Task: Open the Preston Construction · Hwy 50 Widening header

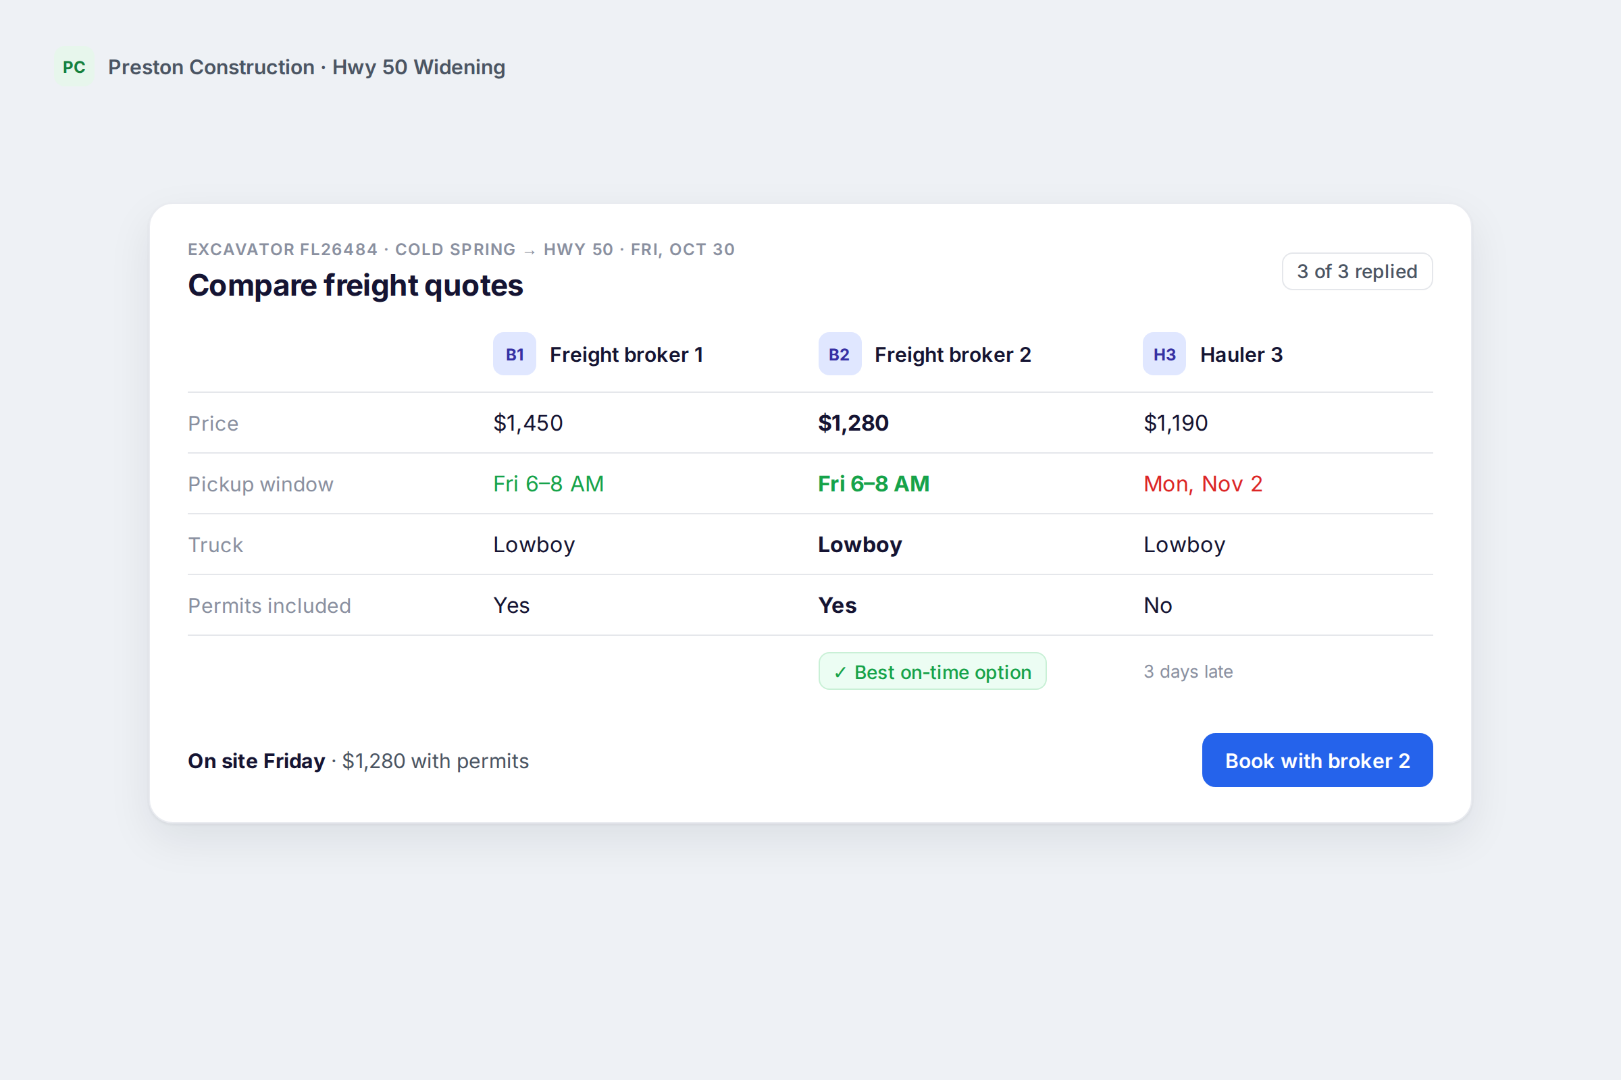Action: coord(307,67)
